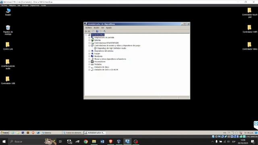Expand the Procesadores node
This screenshot has width=258, height=145.
tap(89, 62)
